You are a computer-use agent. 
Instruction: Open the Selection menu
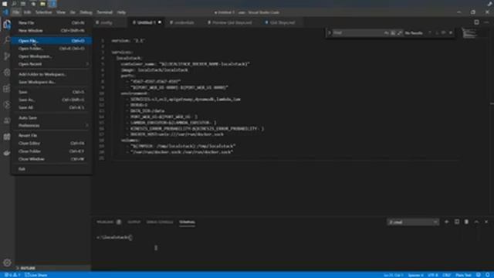(x=43, y=12)
